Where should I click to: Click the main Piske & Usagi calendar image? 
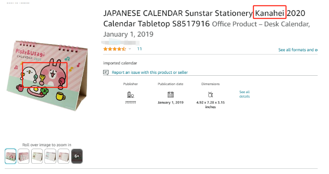pos(47,76)
